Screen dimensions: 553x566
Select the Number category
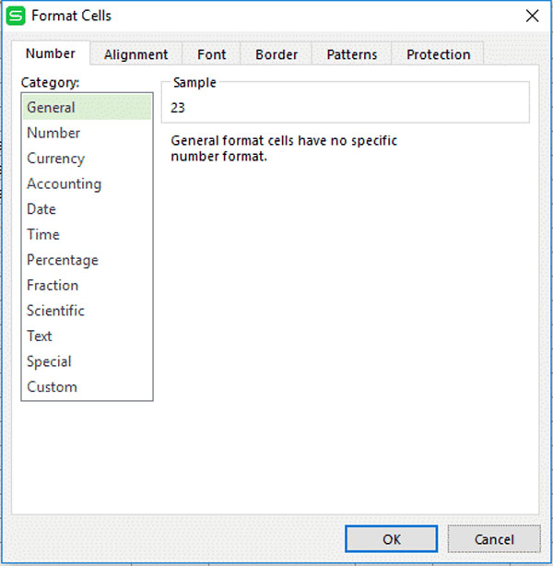87,133
